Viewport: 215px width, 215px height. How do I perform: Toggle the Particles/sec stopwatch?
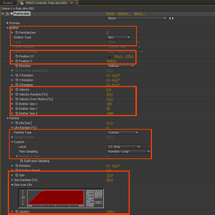(x=17, y=33)
